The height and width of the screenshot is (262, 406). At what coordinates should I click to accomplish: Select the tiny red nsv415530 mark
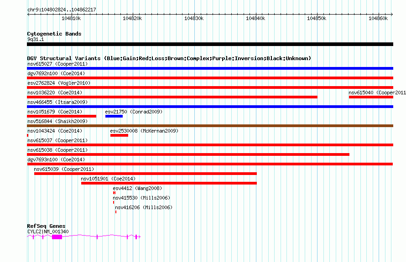[x=114, y=202]
